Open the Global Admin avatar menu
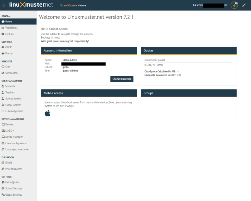This screenshot has height=201, width=251. click(x=234, y=5)
